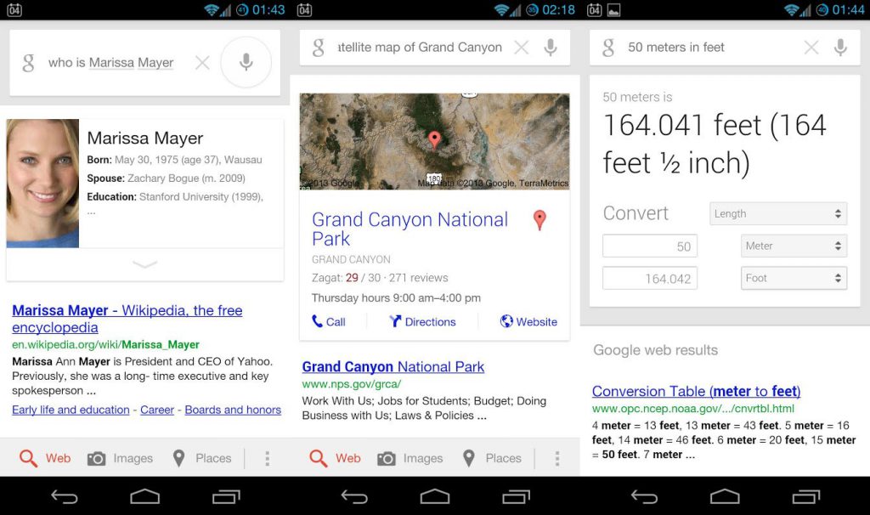Tap the red map pin next to the Grand Canyon title

click(x=539, y=221)
